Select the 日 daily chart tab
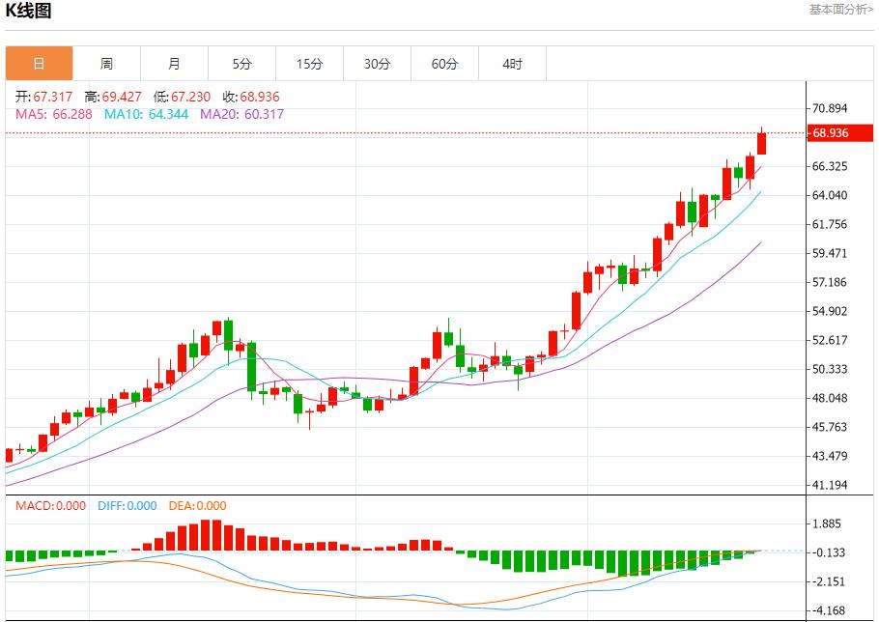The height and width of the screenshot is (622, 879). tap(39, 64)
